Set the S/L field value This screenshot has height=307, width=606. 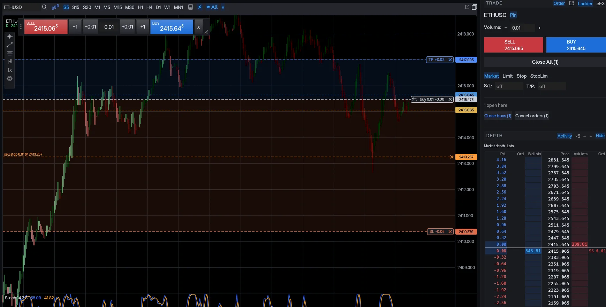tap(508, 86)
